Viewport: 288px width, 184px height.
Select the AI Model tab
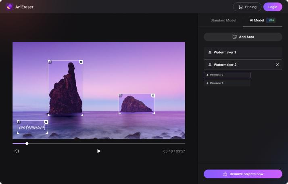point(257,20)
